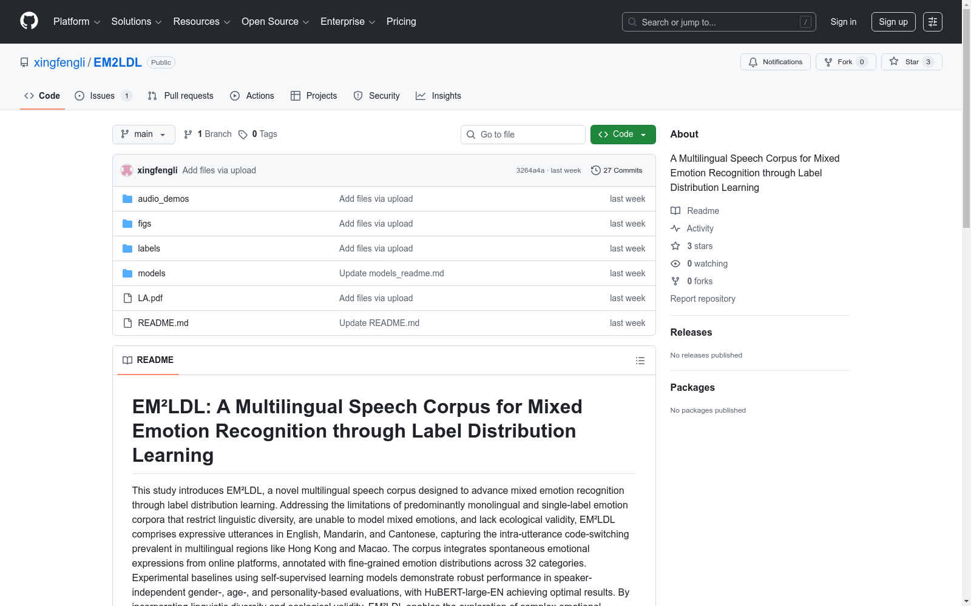
Task: Click the Go to file input
Action: click(x=523, y=135)
